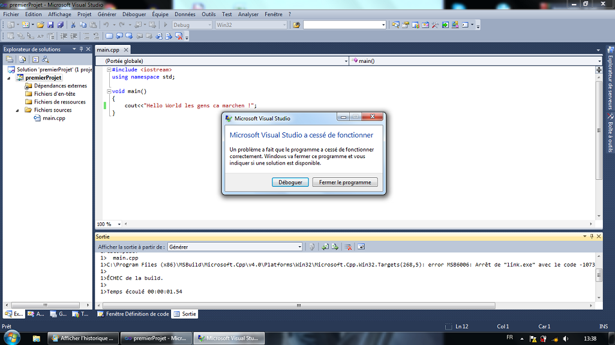Click the search combo box in toolbar
The image size is (615, 345).
[x=344, y=25]
